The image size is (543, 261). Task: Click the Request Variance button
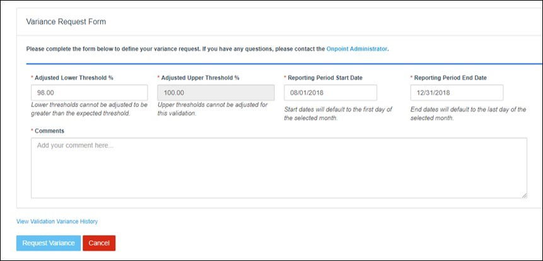[49, 243]
